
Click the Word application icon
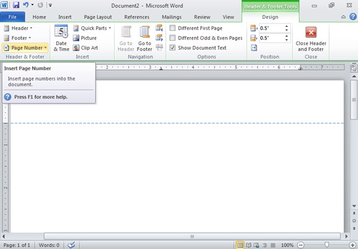[4, 5]
